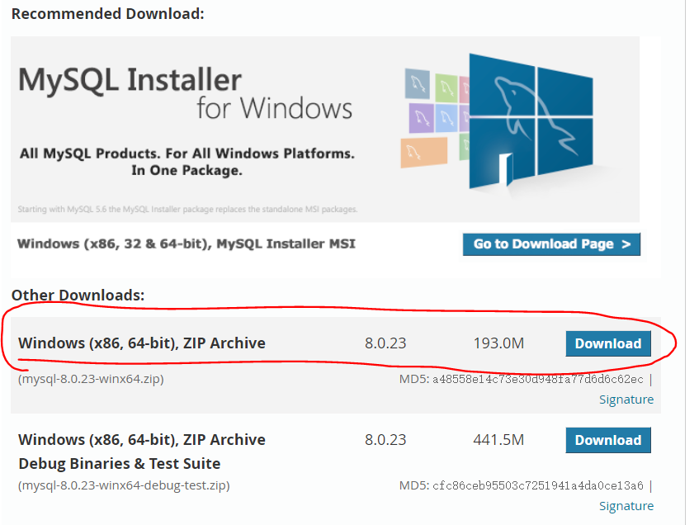699x525 pixels.
Task: Click the All MySQL Products tagline text
Action: [187, 162]
